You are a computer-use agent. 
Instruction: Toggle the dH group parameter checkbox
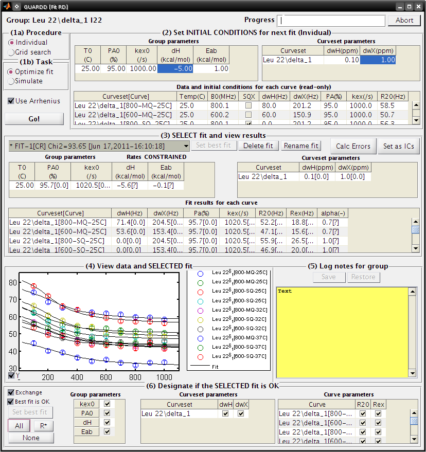pos(107,422)
